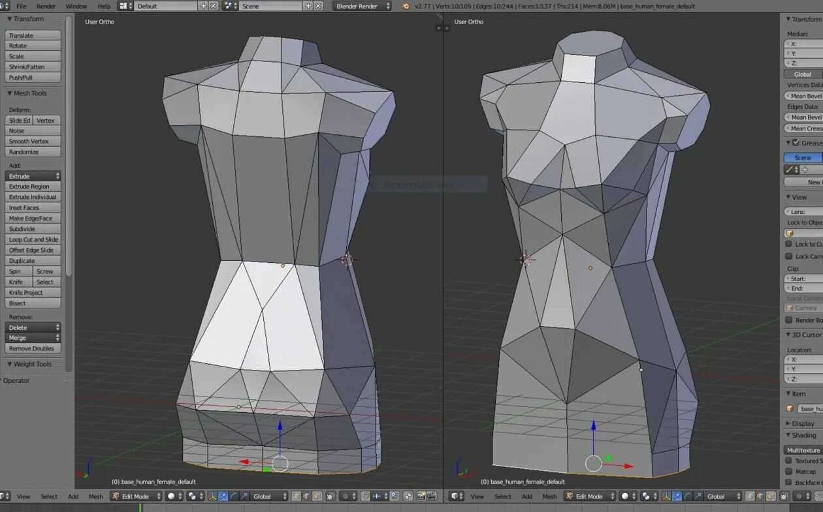This screenshot has height=512, width=823.
Task: Click the Remove Doubles button
Action: tap(33, 348)
